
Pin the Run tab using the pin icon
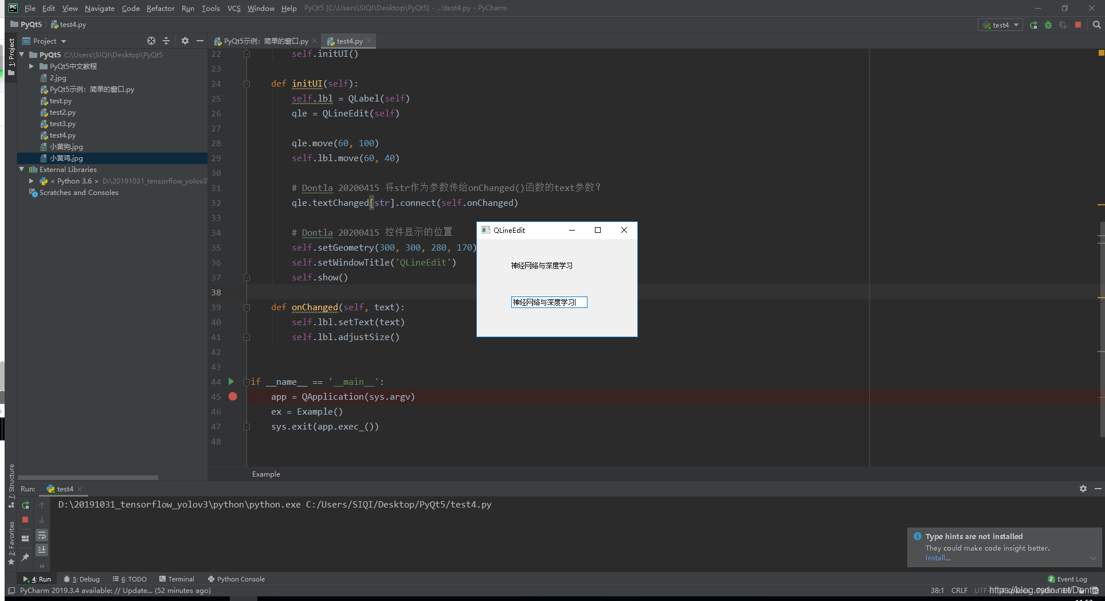click(x=25, y=557)
